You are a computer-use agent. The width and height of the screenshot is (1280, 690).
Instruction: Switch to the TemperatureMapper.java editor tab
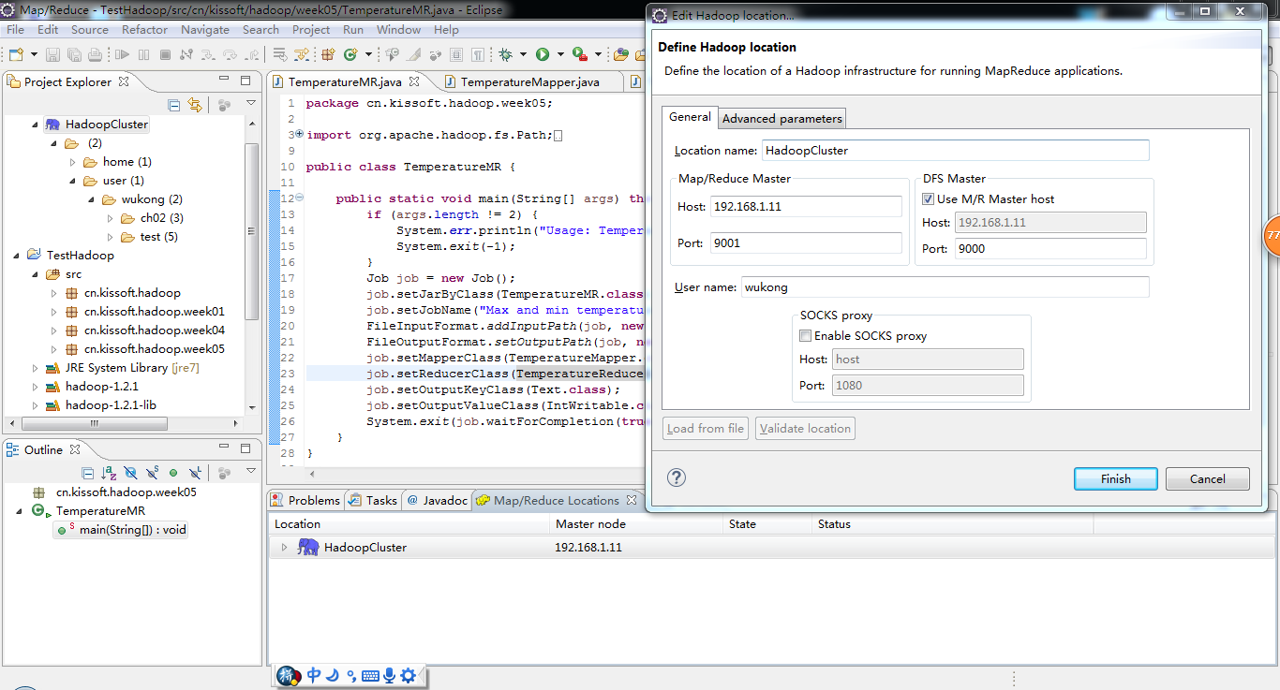pyautogui.click(x=529, y=82)
